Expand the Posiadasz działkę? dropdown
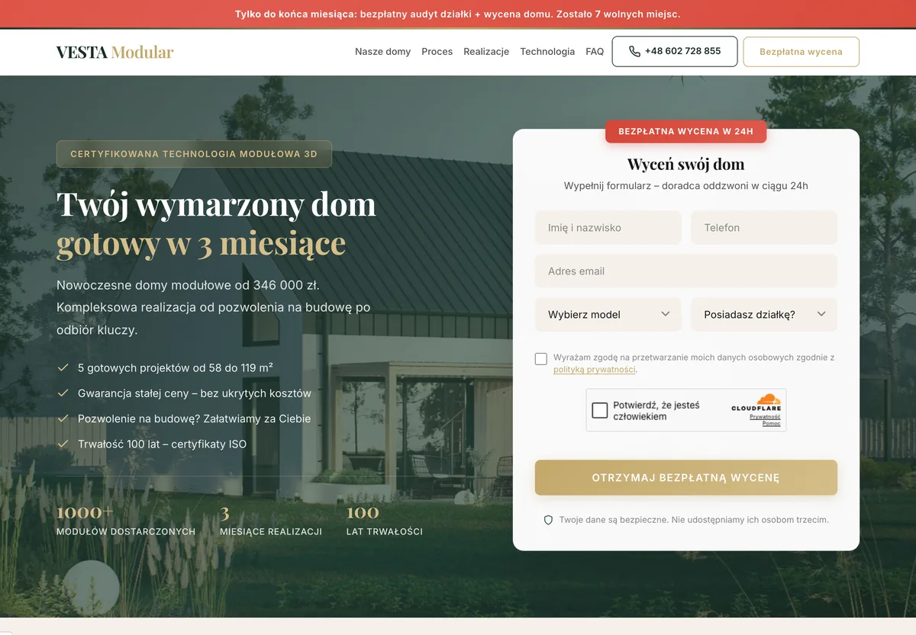 764,314
